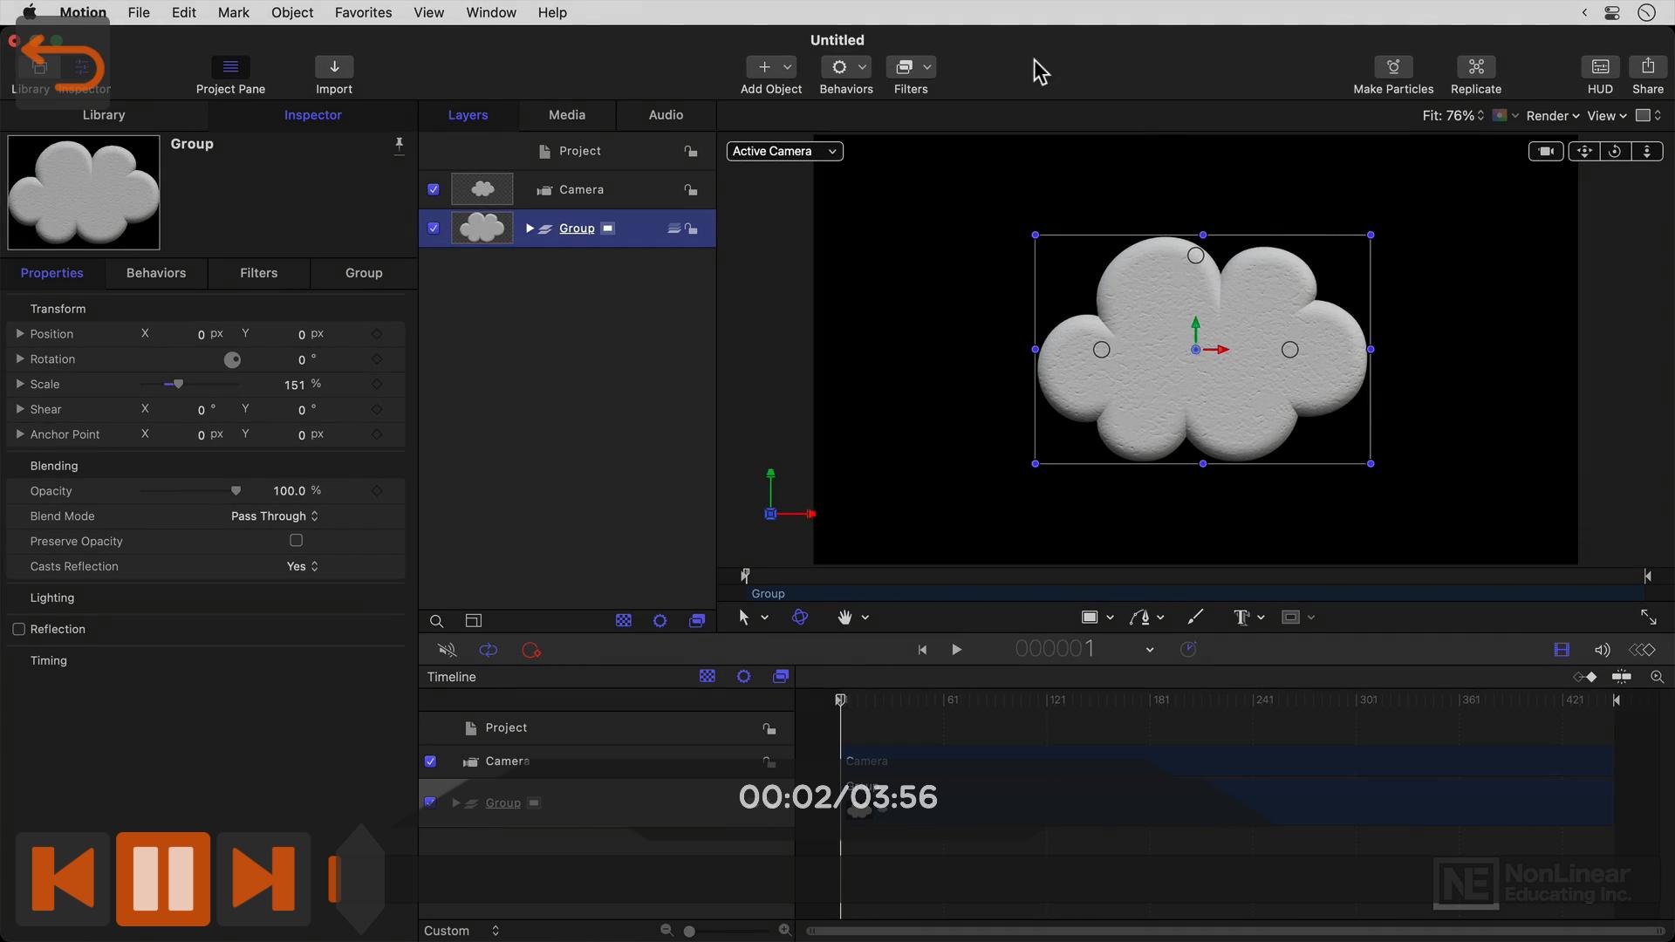Select the Rectangle shape tool

tap(1089, 618)
